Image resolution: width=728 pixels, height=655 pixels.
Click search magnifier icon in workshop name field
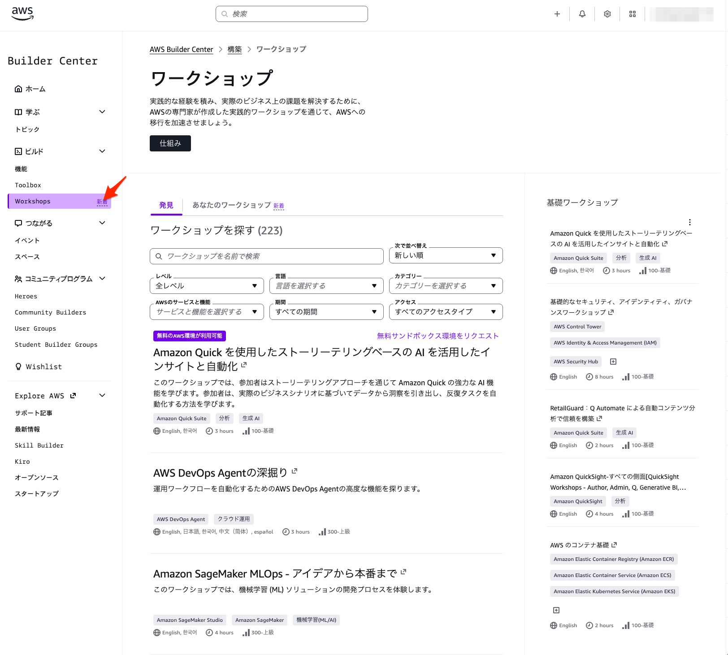(159, 256)
